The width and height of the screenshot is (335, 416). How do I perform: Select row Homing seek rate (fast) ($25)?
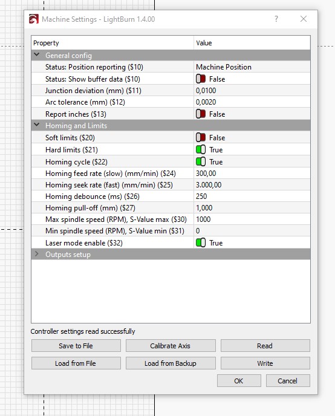171,185
